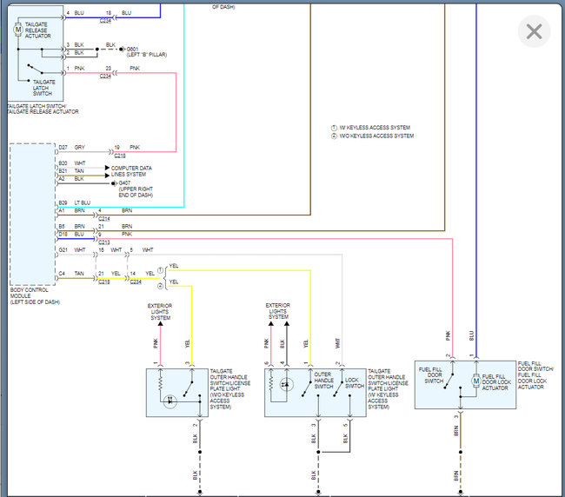Viewport: 565px width, 497px height.
Task: Click the Body Control Module dashed box
Action: [32, 215]
